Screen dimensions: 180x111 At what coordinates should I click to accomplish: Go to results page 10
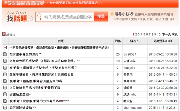[159, 34]
